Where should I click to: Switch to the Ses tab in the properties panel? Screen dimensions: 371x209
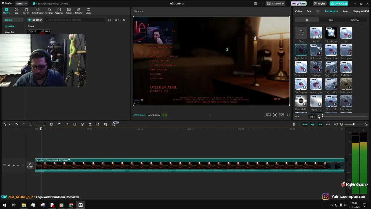tap(309, 11)
